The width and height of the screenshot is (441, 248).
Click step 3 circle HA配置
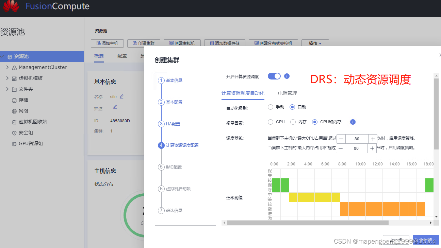coord(161,124)
